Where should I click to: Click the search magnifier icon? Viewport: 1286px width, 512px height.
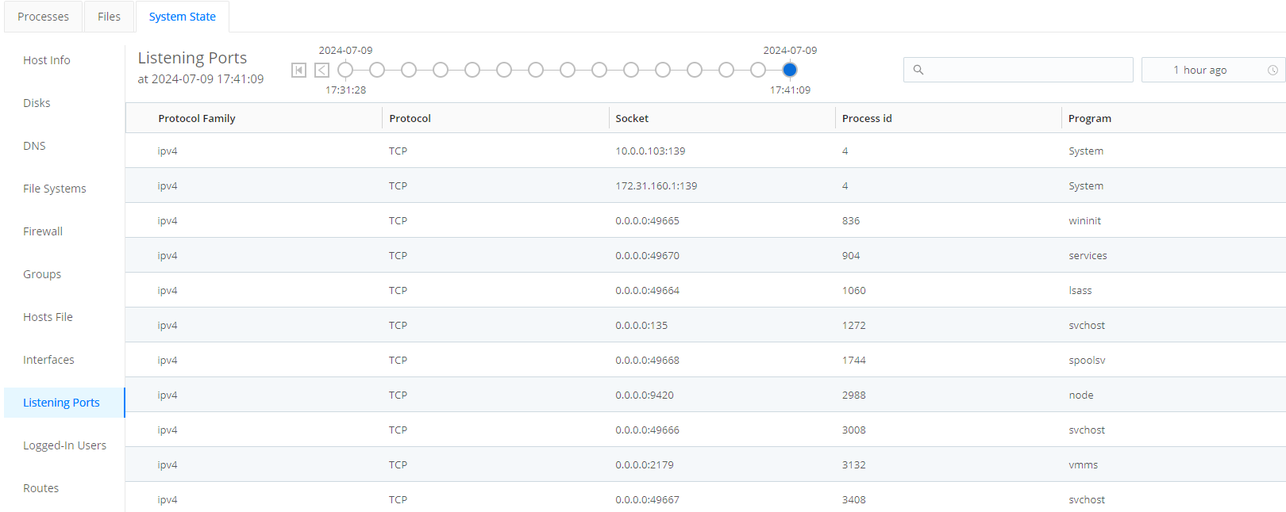[918, 70]
